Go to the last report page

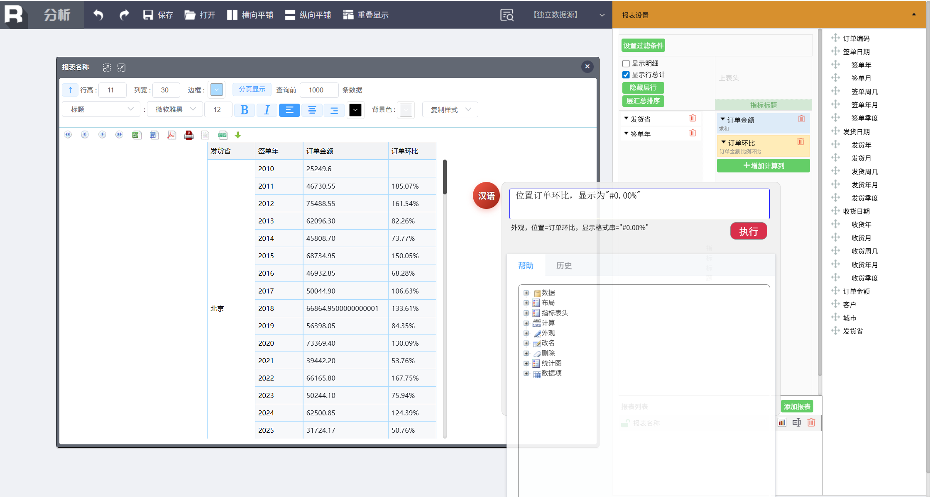tap(119, 135)
